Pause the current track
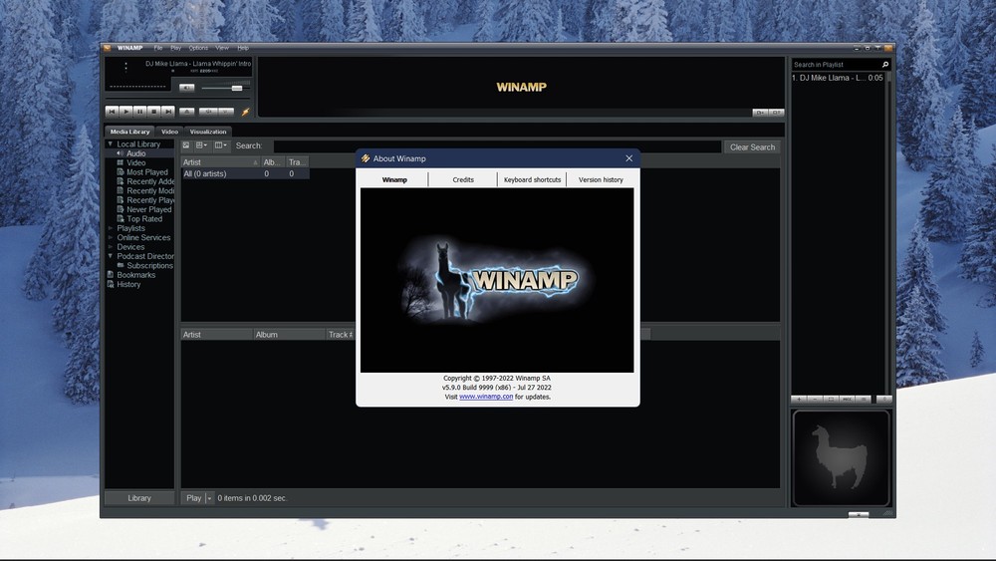The image size is (996, 561). [x=140, y=112]
